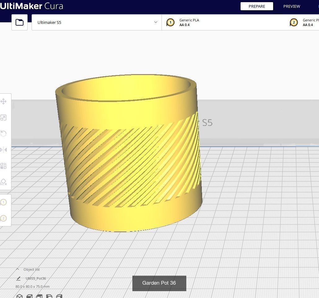
Task: Click extruder 2 spool icon
Action: (x=294, y=22)
